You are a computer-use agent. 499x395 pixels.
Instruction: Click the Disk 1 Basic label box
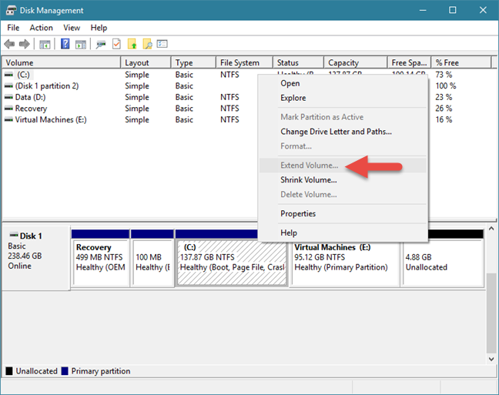click(36, 258)
